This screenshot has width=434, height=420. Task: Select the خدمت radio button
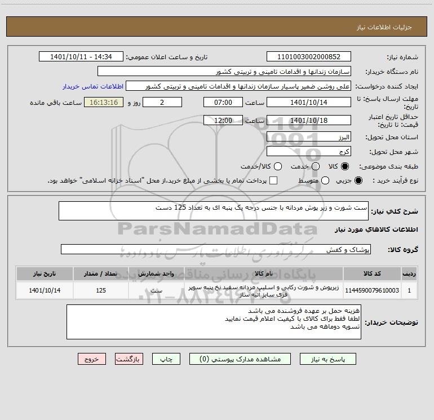tap(316, 166)
